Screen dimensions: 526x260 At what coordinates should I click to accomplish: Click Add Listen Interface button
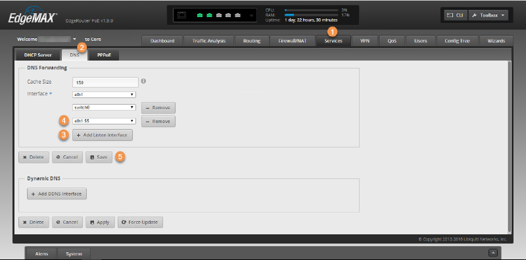(x=103, y=135)
